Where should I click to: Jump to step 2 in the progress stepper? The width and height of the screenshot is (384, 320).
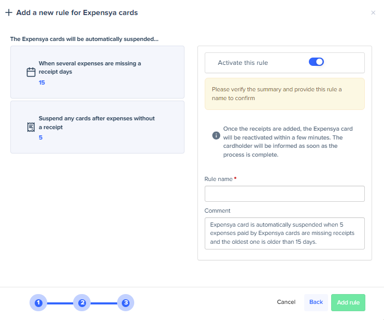tap(82, 302)
